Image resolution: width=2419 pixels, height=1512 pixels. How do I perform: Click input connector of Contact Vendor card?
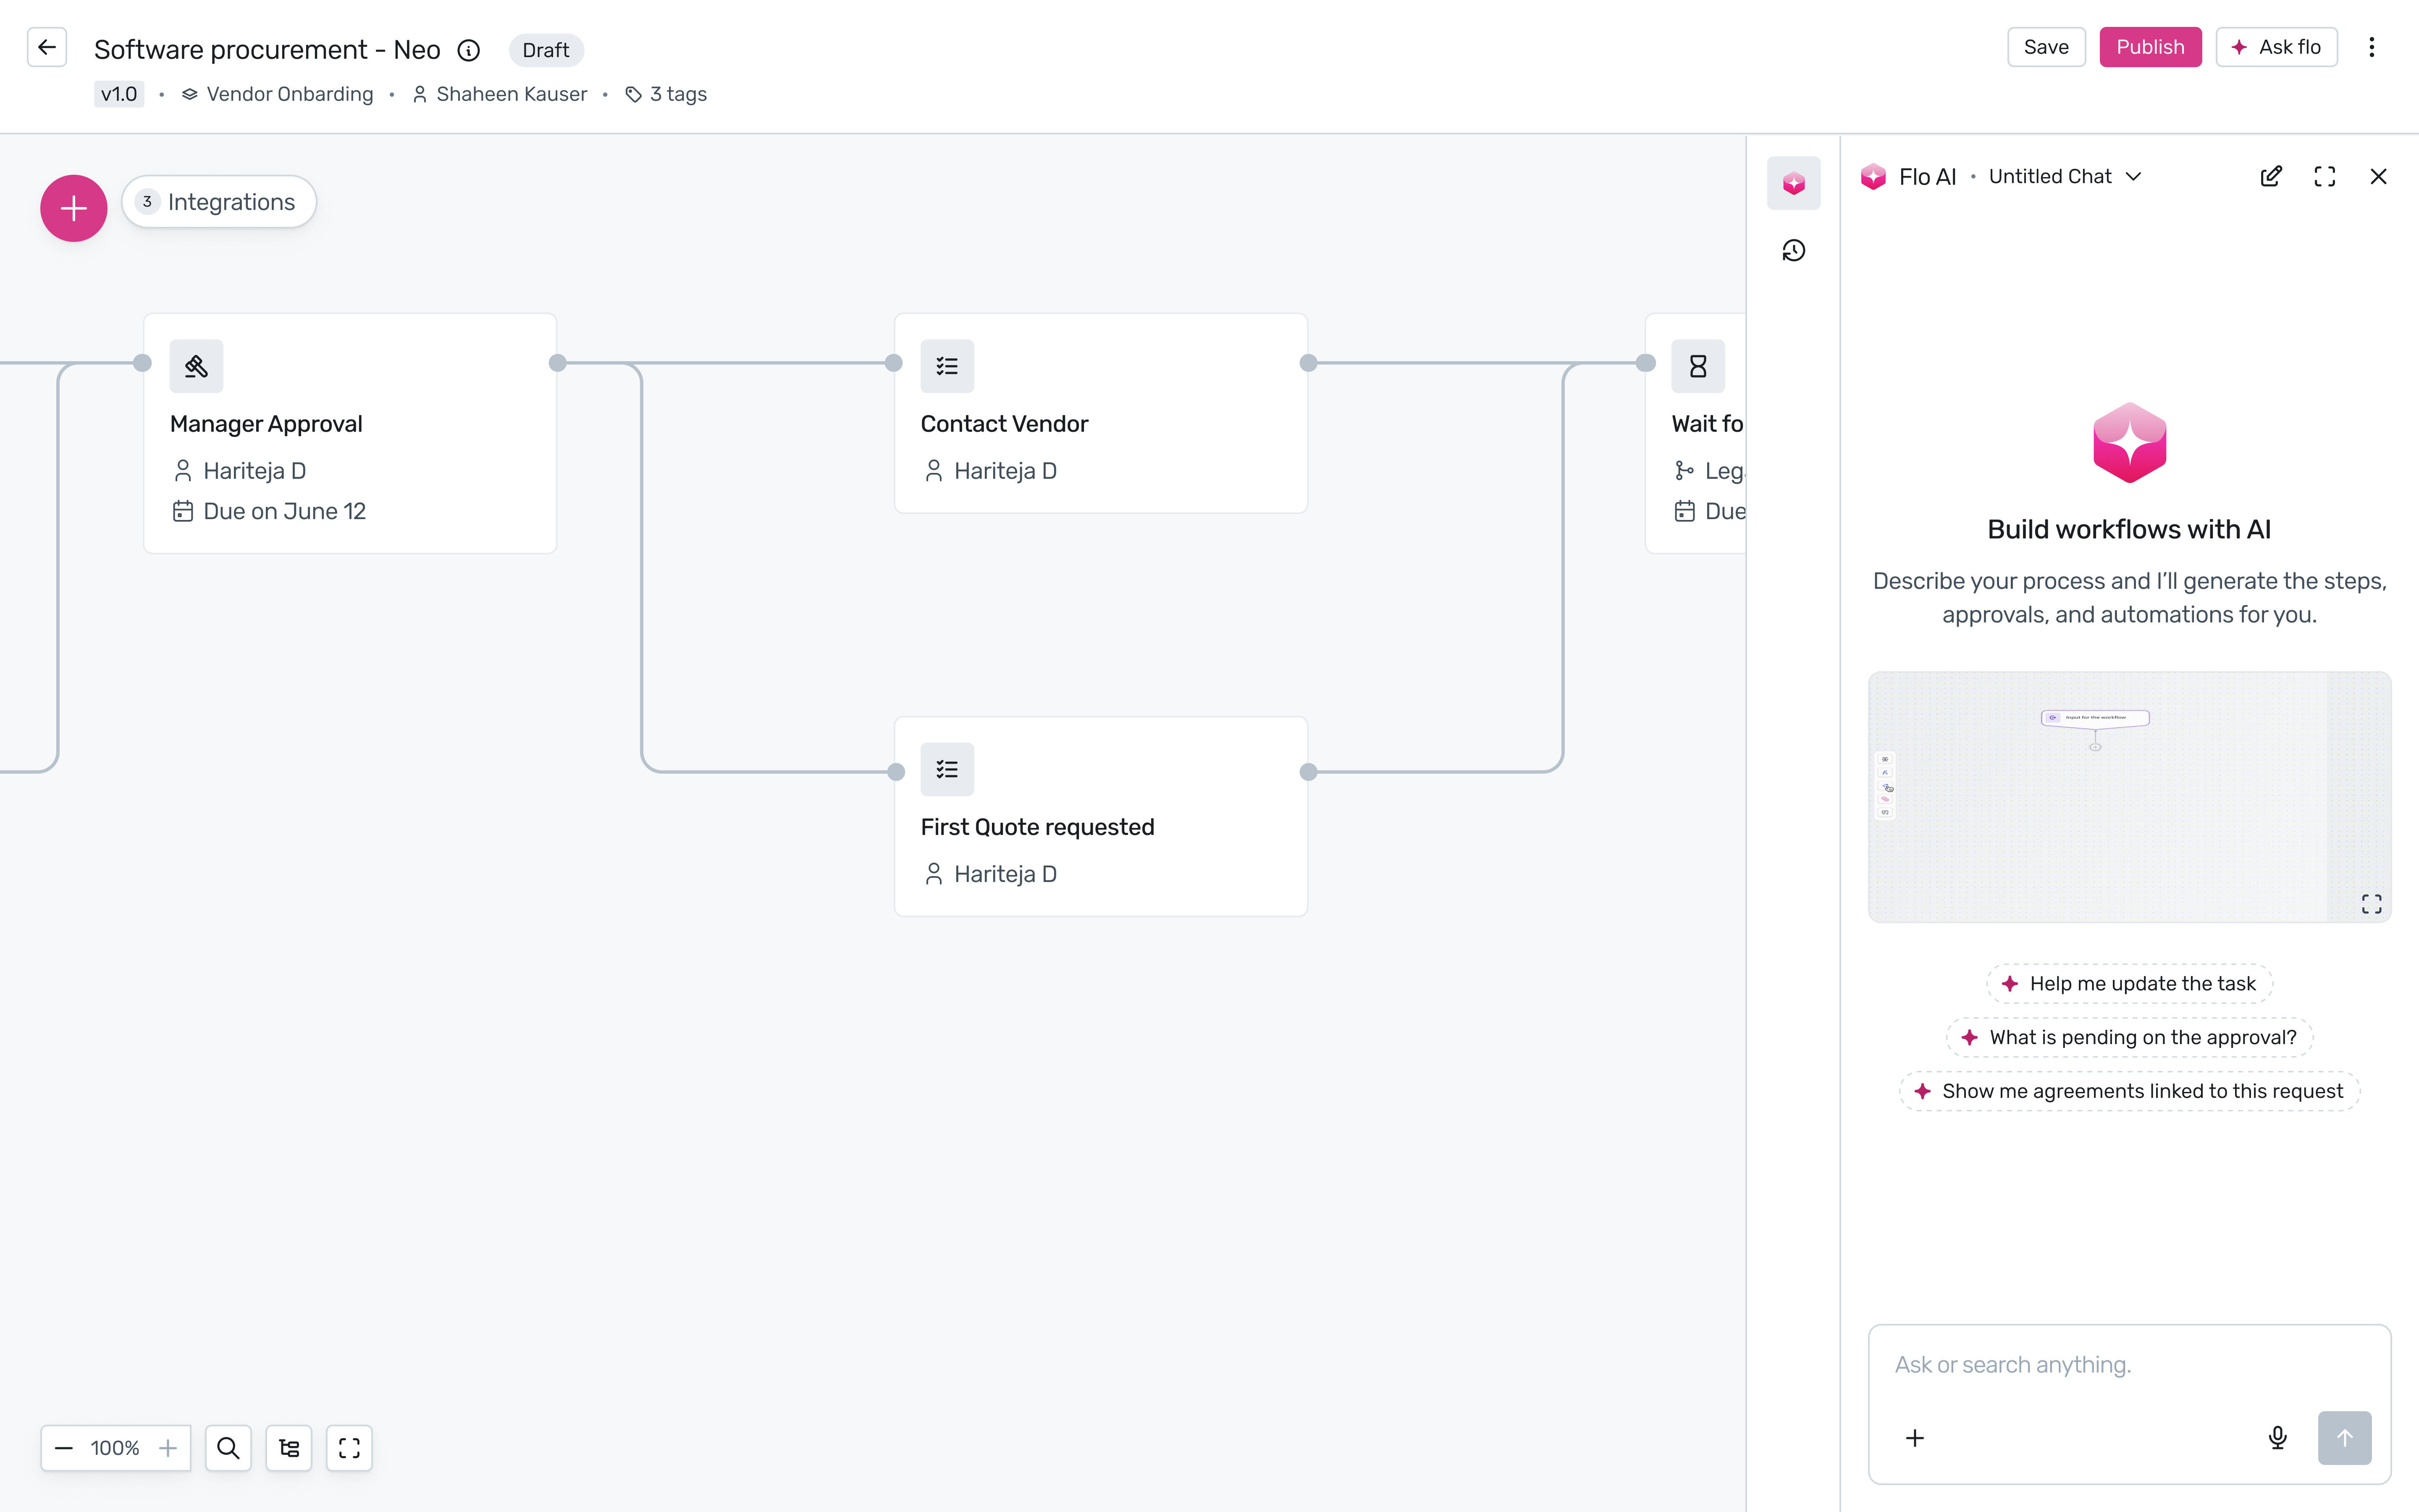pos(894,363)
